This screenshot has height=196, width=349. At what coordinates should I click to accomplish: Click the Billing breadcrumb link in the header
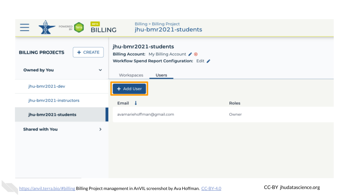pos(141,24)
